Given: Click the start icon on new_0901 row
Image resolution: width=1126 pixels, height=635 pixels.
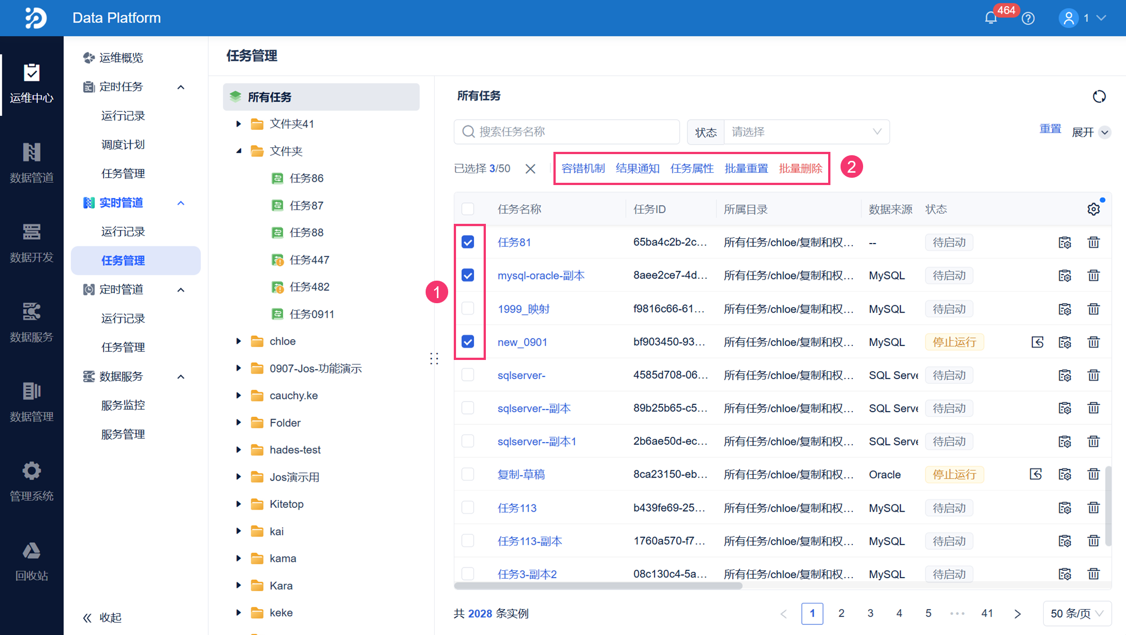Looking at the screenshot, I should pyautogui.click(x=1038, y=342).
